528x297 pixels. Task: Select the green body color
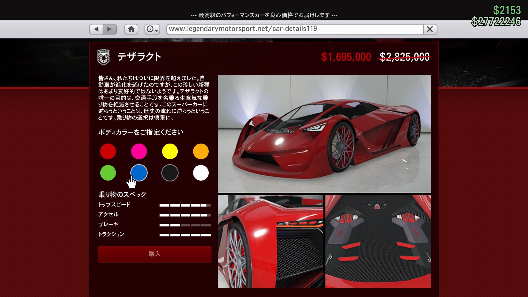108,173
